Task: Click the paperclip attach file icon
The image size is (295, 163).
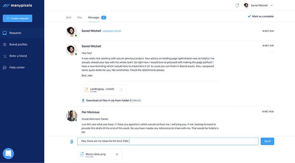Action: coord(72,142)
